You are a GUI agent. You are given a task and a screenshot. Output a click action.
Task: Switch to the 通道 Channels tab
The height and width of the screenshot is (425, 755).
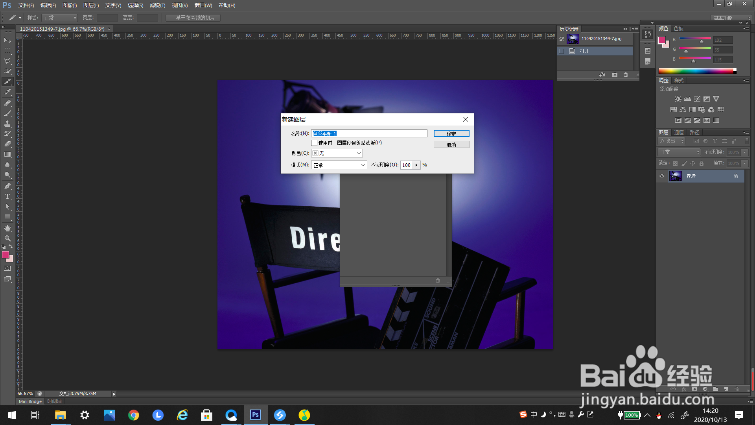679,132
